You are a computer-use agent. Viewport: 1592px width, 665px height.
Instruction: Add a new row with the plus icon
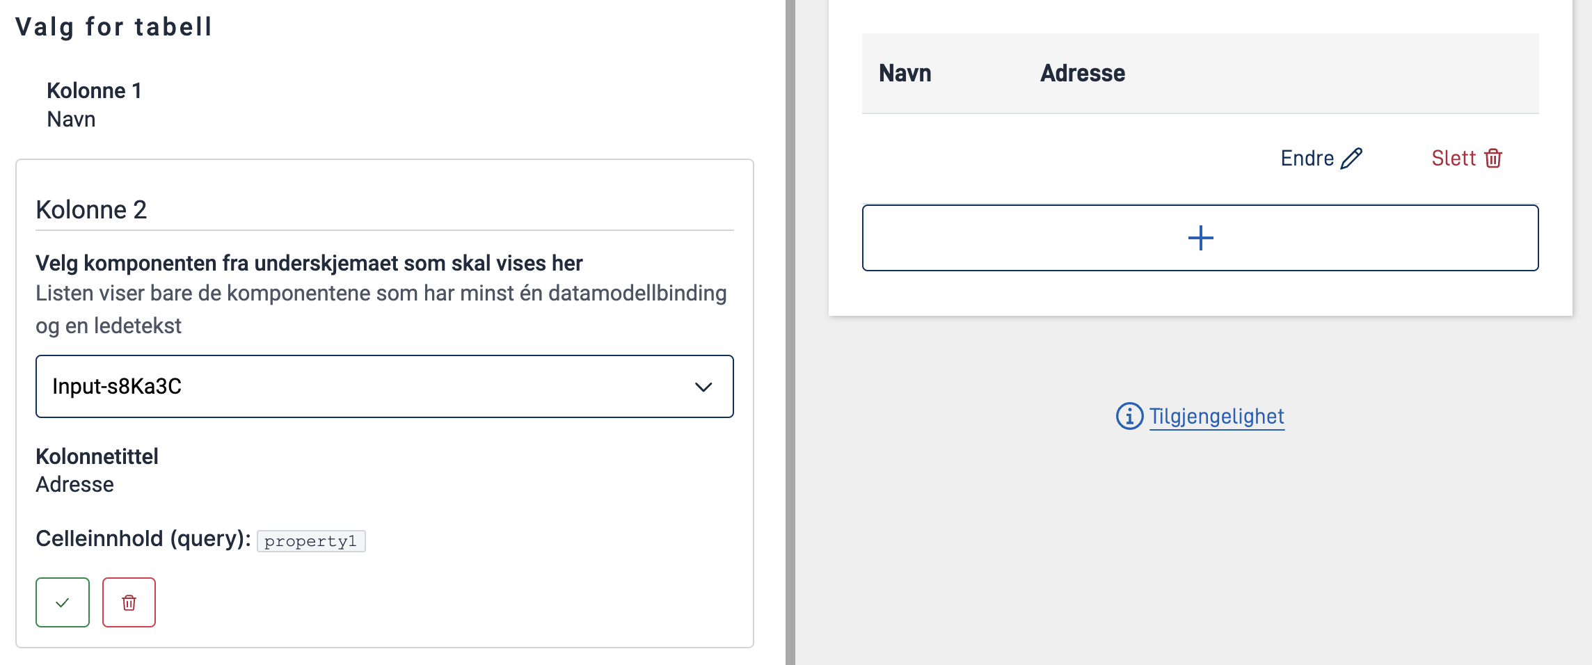click(x=1200, y=238)
